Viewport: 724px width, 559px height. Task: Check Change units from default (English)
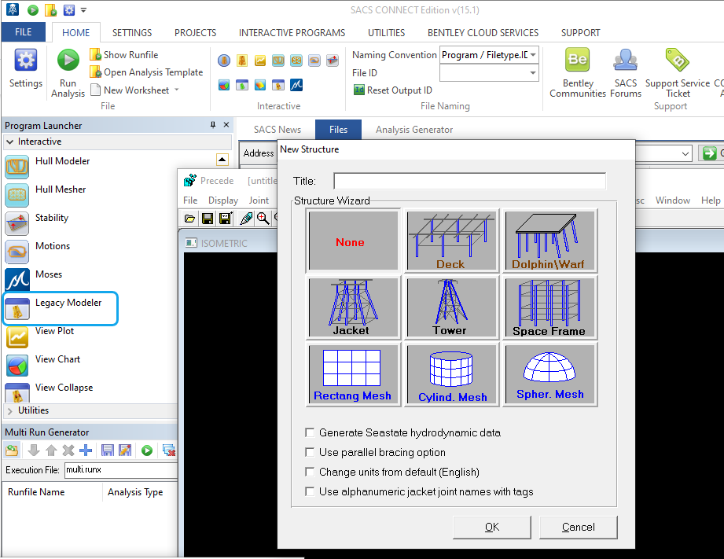coord(310,472)
